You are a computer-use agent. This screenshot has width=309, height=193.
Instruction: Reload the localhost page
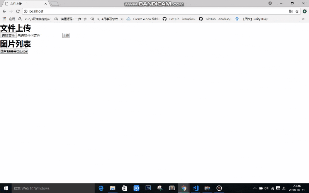coord(18,12)
